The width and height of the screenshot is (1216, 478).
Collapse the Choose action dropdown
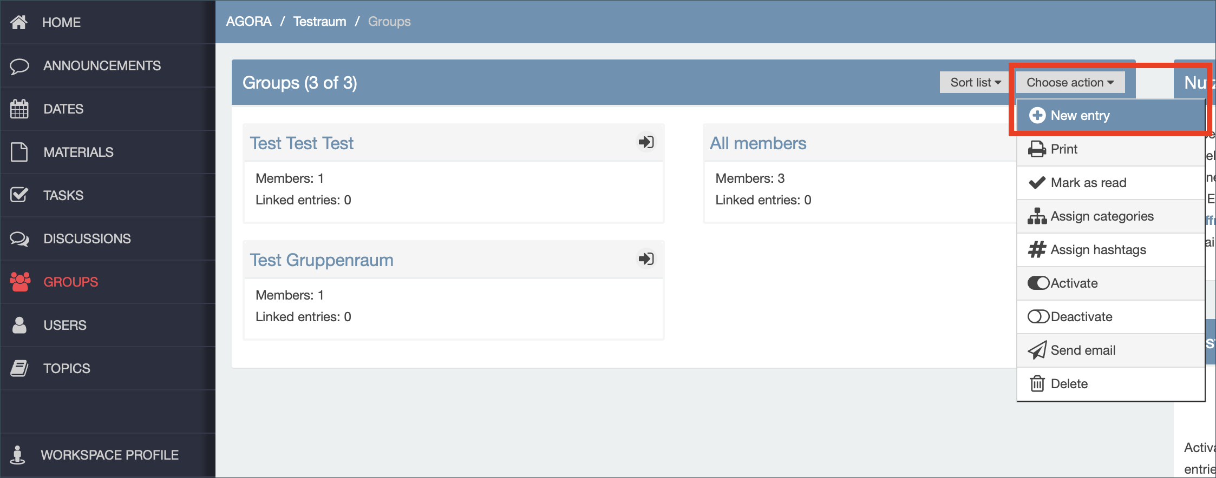tap(1070, 83)
